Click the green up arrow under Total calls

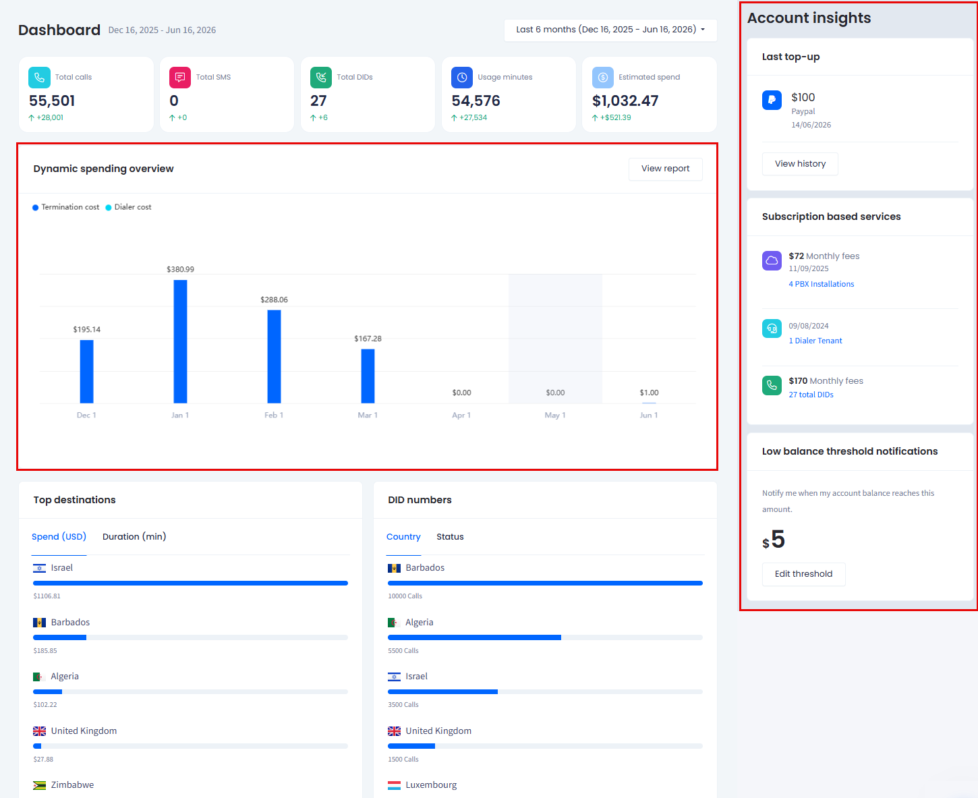(x=32, y=117)
